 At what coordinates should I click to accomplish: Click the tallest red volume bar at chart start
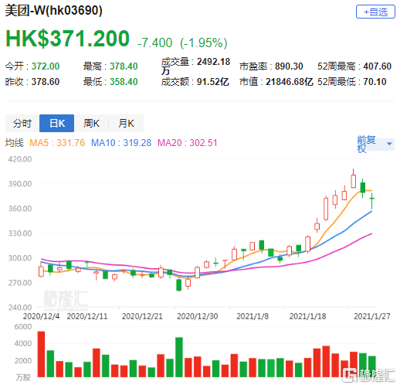pyautogui.click(x=41, y=354)
